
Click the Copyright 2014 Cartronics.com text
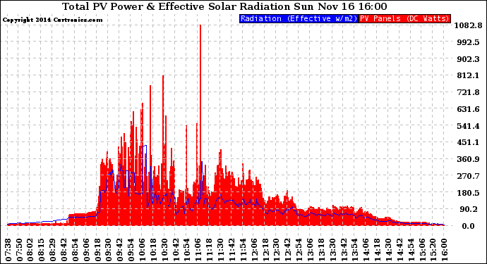(x=52, y=20)
